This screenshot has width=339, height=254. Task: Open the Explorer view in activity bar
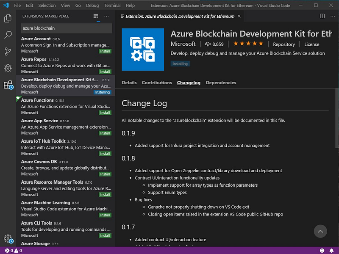8,19
